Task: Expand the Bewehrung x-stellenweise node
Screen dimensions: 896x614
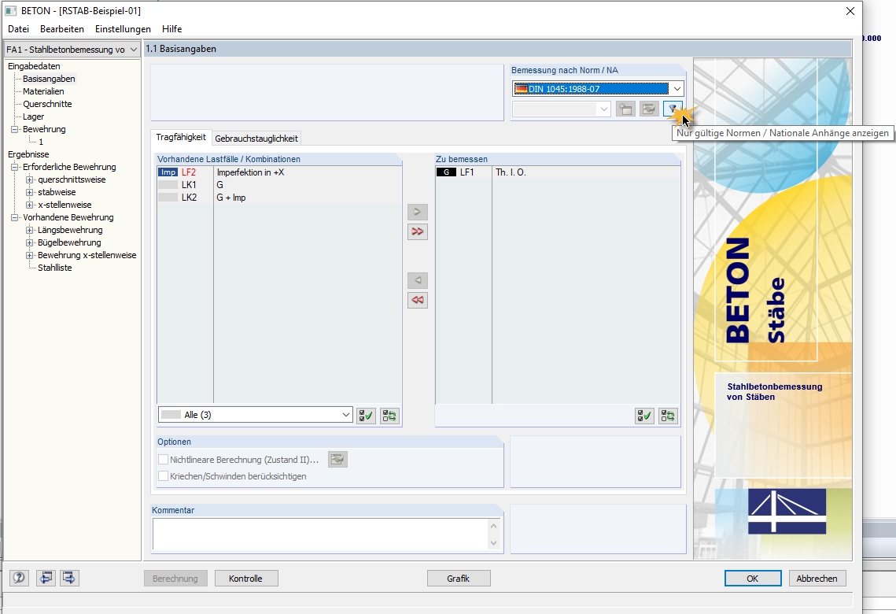Action: 30,255
